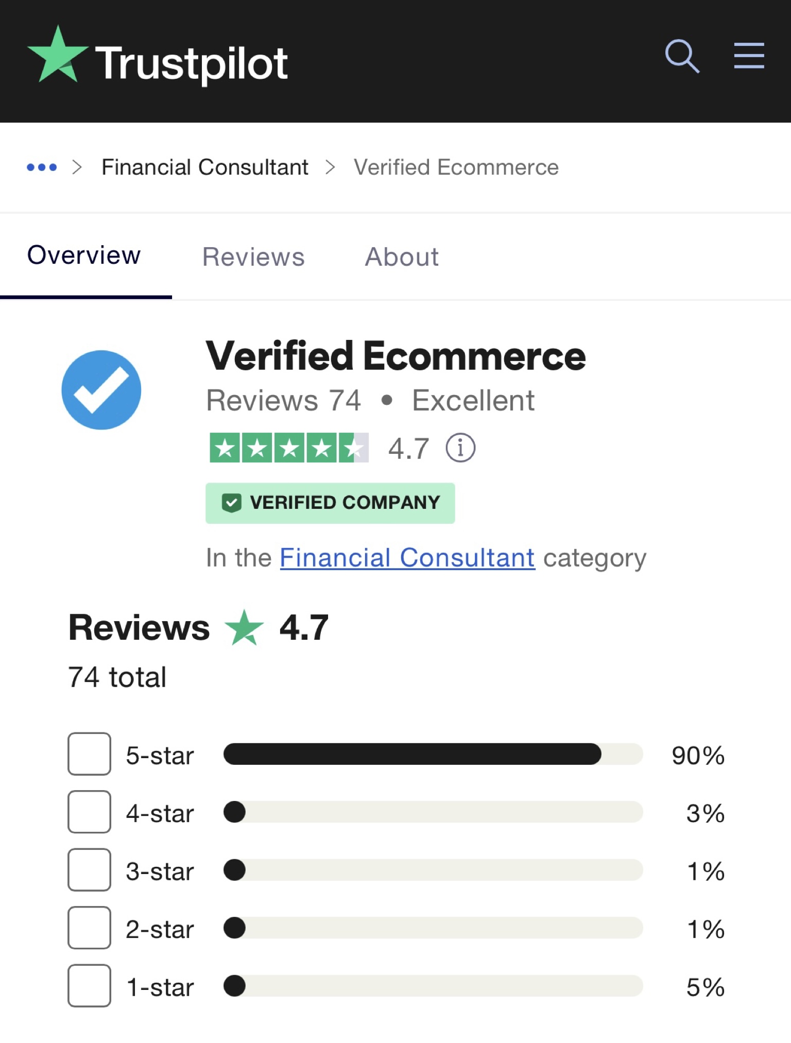Open the hamburger menu
Viewport: 791px width, 1043px height.
749,56
